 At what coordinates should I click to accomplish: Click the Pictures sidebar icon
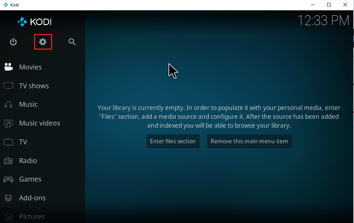(9, 216)
